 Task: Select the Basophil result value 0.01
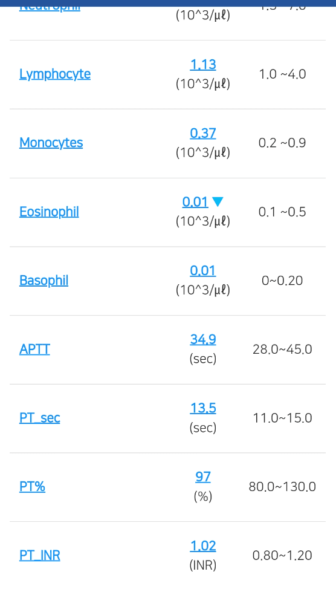[x=203, y=271]
